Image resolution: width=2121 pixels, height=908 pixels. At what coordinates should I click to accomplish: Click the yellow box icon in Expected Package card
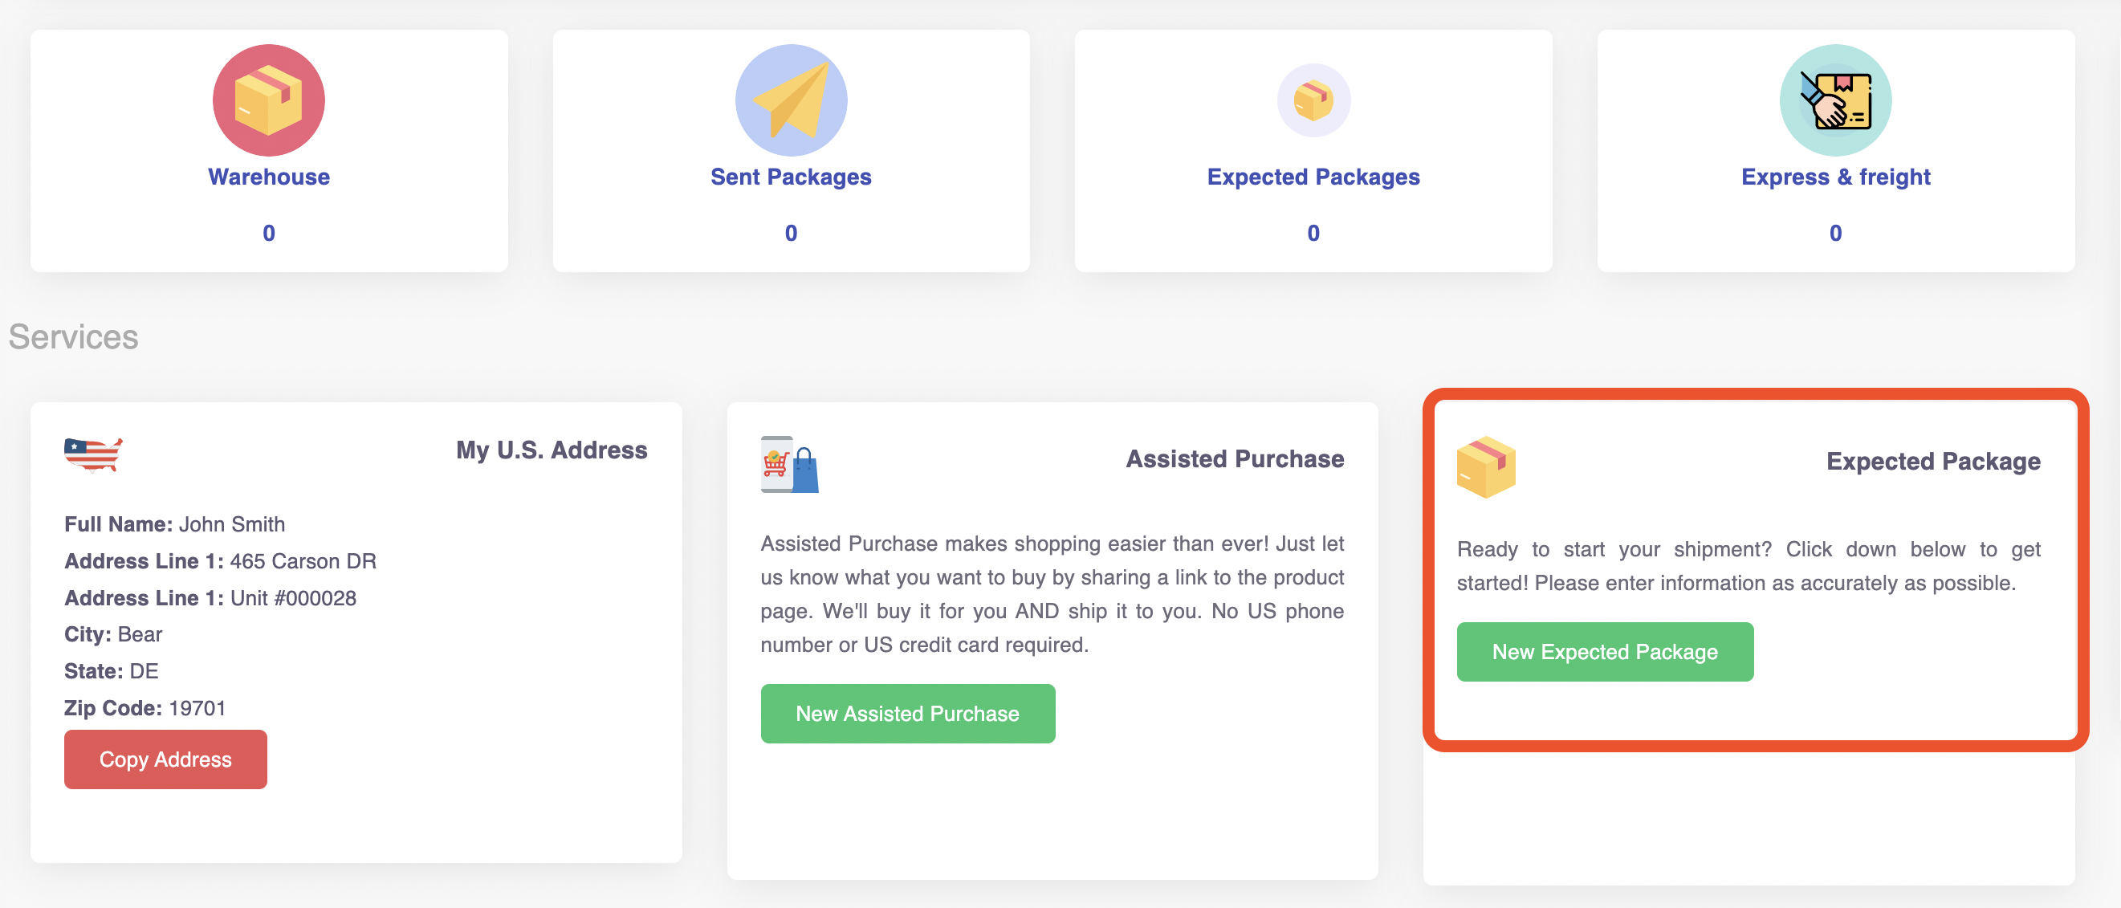1486,466
